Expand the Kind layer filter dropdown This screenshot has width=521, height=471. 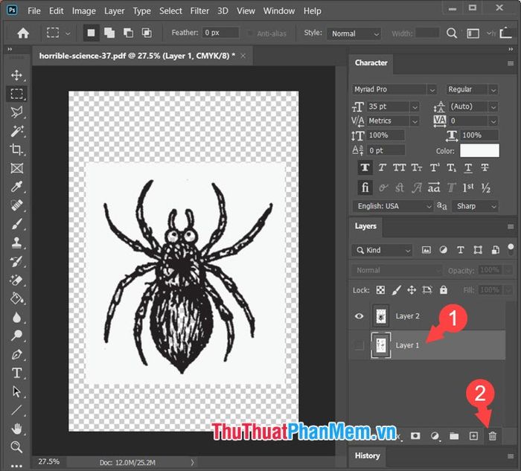coord(382,250)
